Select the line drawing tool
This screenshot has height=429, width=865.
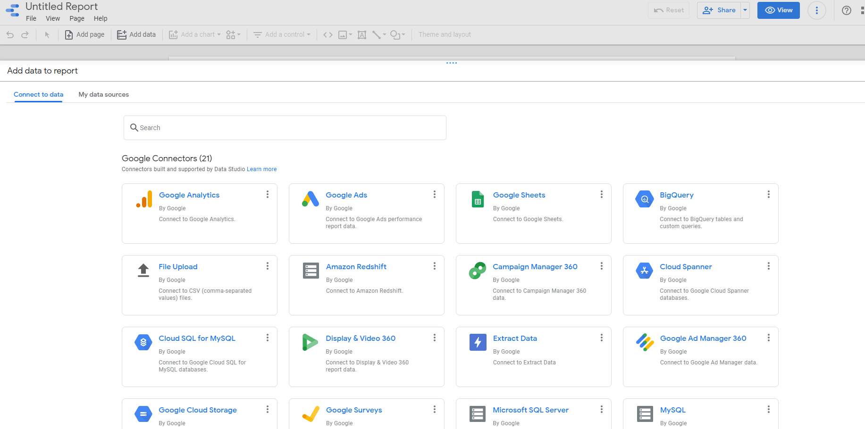(x=377, y=34)
